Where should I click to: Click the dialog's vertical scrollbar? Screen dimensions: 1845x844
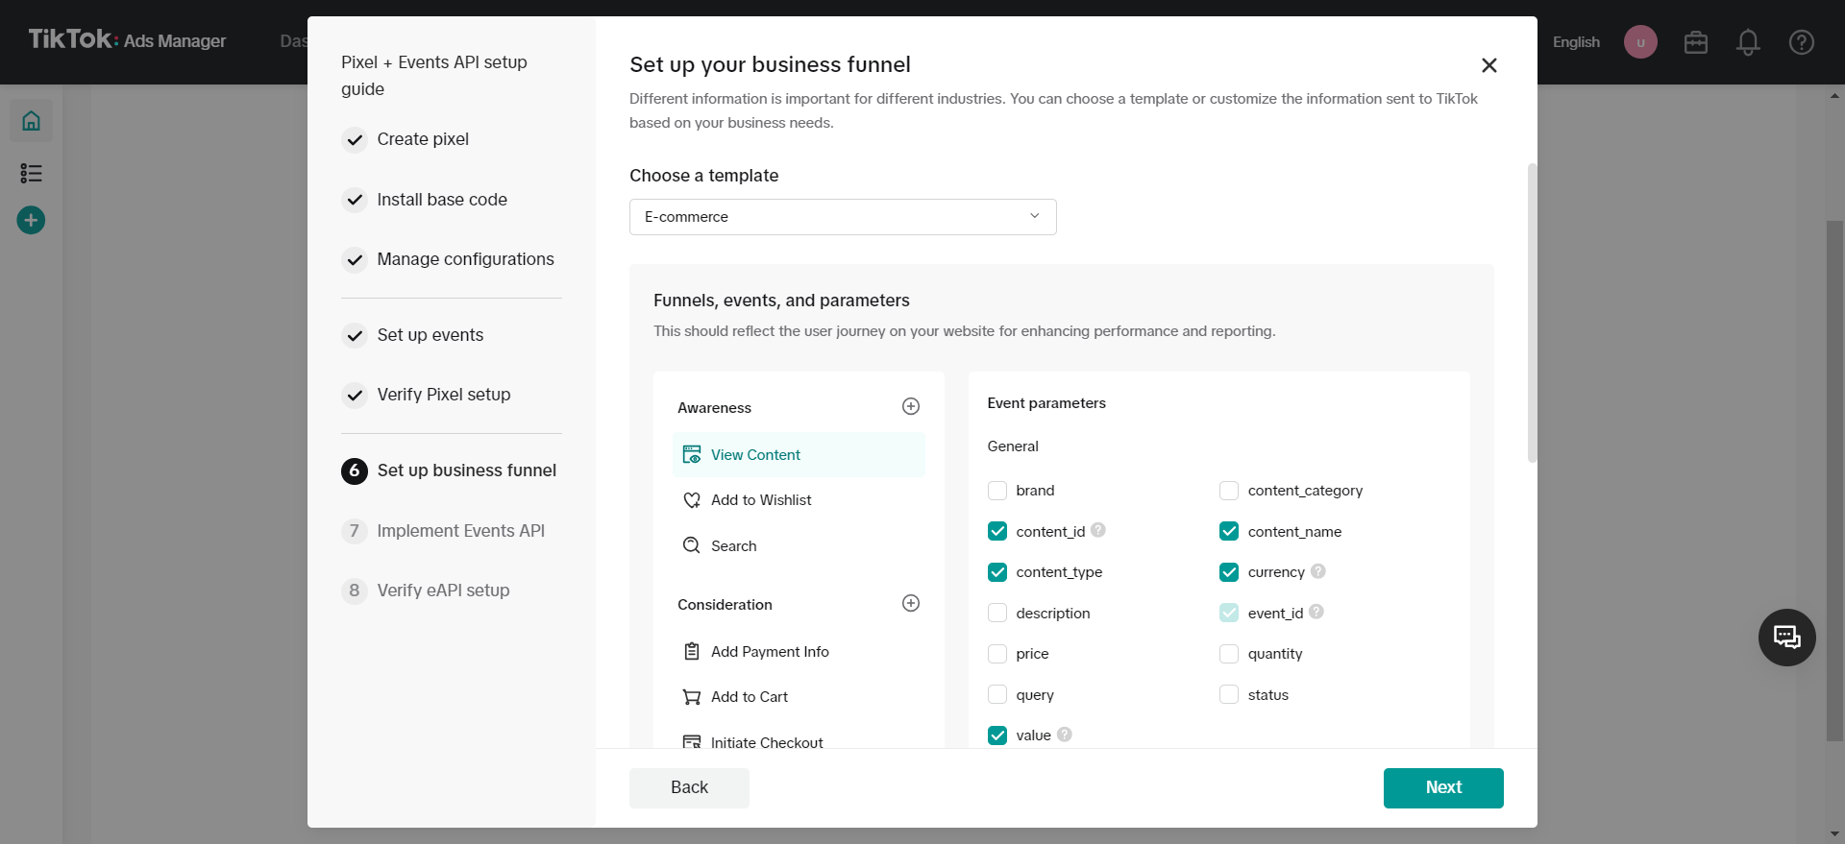tap(1532, 312)
